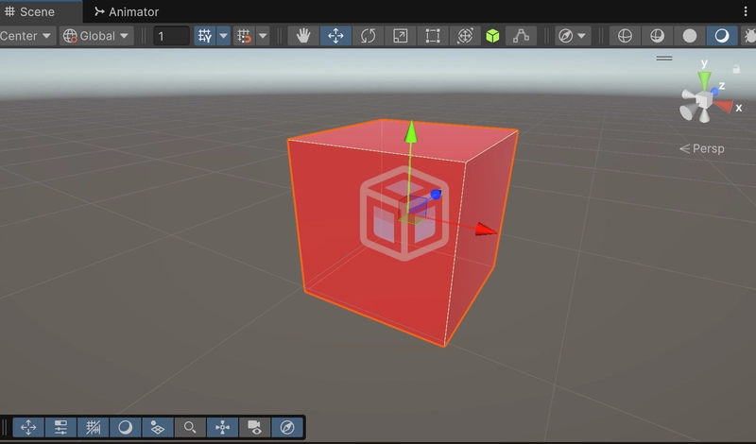Toggle grid snapping magnet button
Viewport: 756px width, 444px height.
245,36
